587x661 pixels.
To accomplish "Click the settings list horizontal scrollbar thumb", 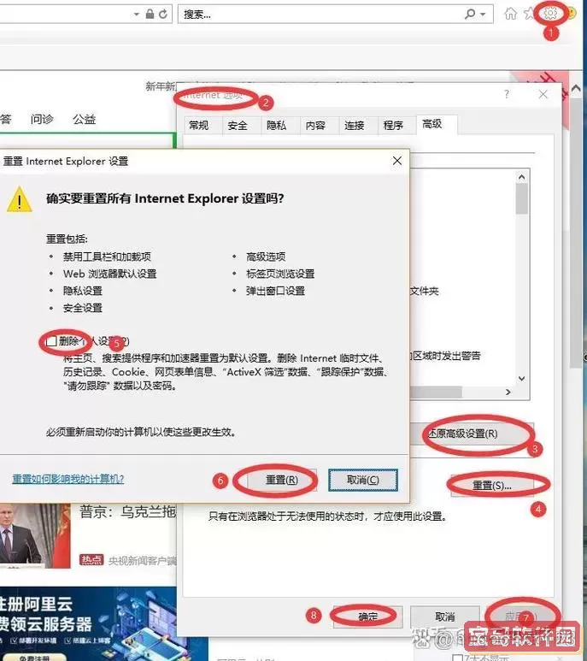I will [x=436, y=392].
